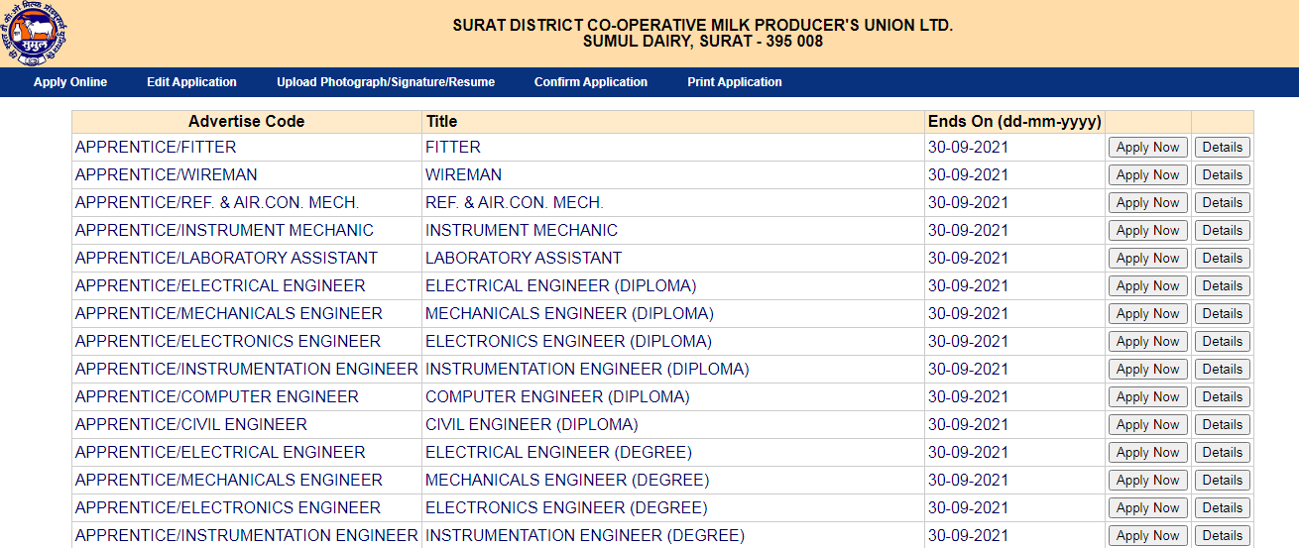Apply Now for ELECTRICAL ENGINEER (DEGREE)
Viewport: 1299px width, 548px height.
point(1147,453)
